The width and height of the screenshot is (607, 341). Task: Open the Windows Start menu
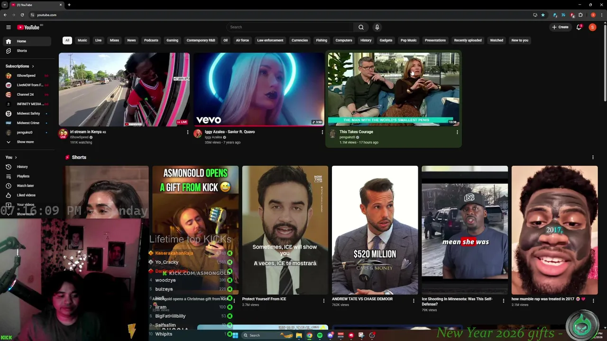point(235,335)
